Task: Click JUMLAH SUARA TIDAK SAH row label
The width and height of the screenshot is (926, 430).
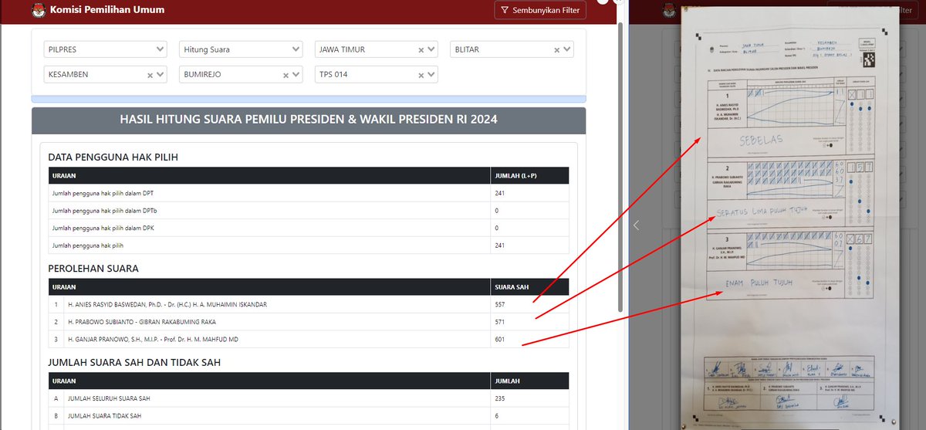Action: point(104,416)
